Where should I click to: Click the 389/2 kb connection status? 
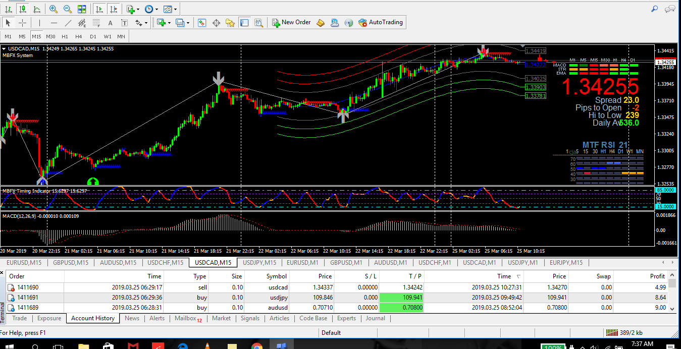point(624,333)
